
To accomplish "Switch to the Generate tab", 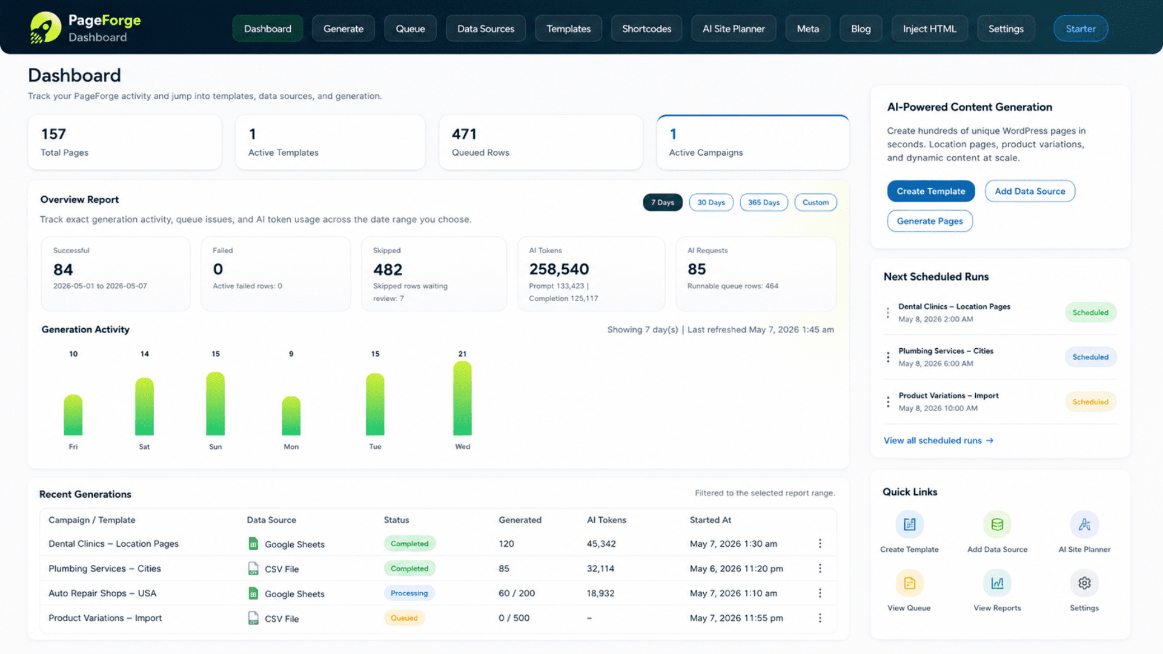I will 343,28.
